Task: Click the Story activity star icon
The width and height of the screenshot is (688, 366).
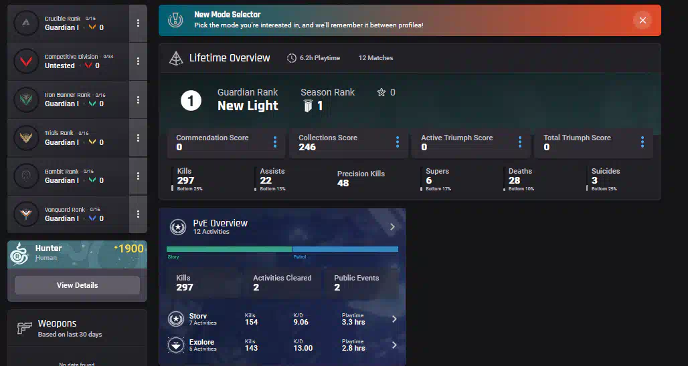Action: coord(176,319)
